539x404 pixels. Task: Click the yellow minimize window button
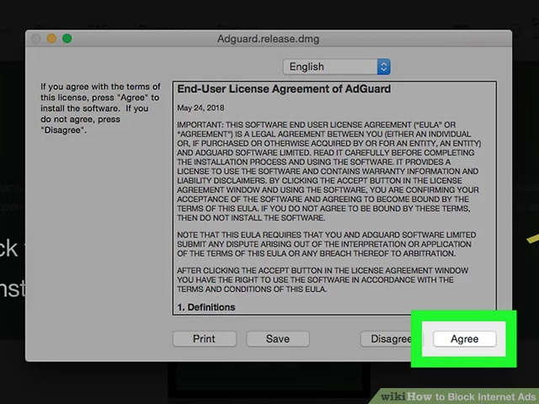pos(51,39)
